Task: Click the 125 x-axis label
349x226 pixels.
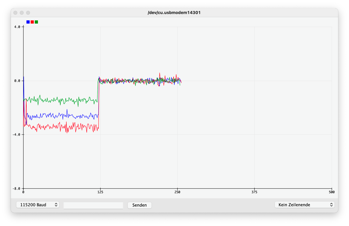Action: pyautogui.click(x=100, y=192)
